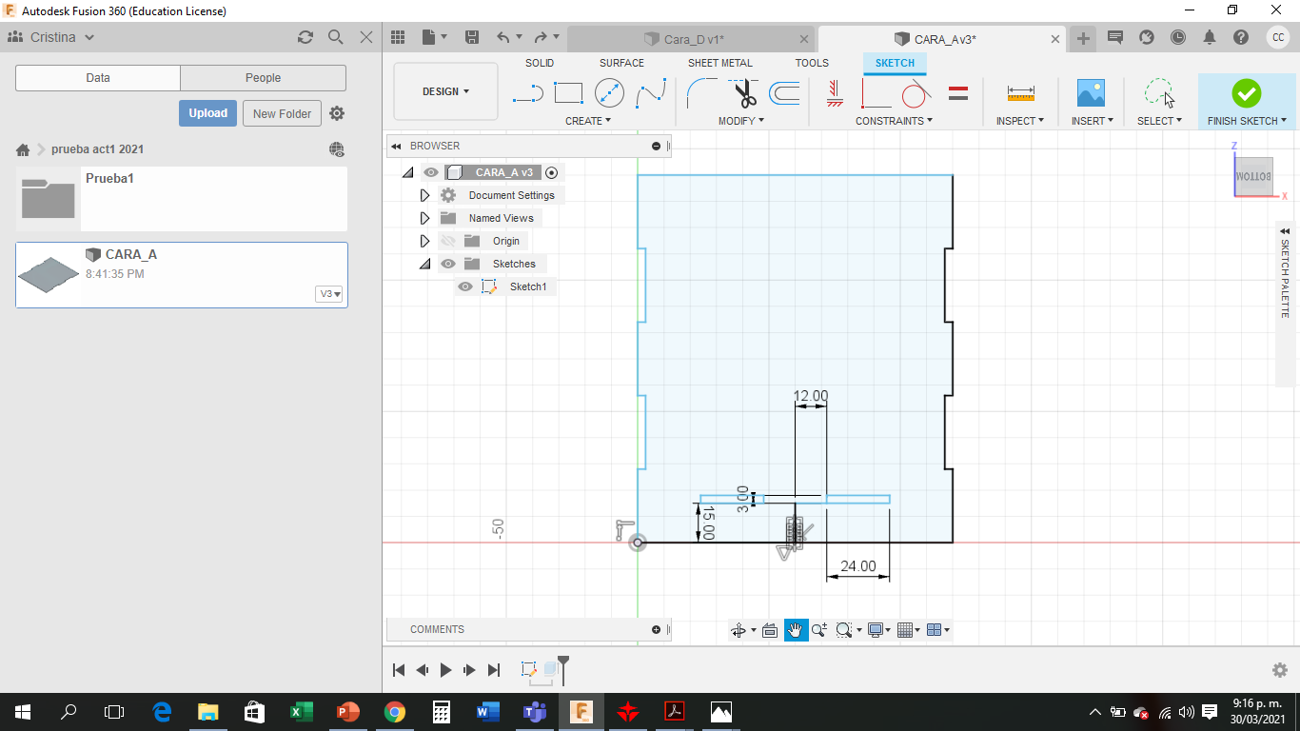Select the 2-Point Rectangle tool
This screenshot has width=1300, height=731.
coord(568,93)
